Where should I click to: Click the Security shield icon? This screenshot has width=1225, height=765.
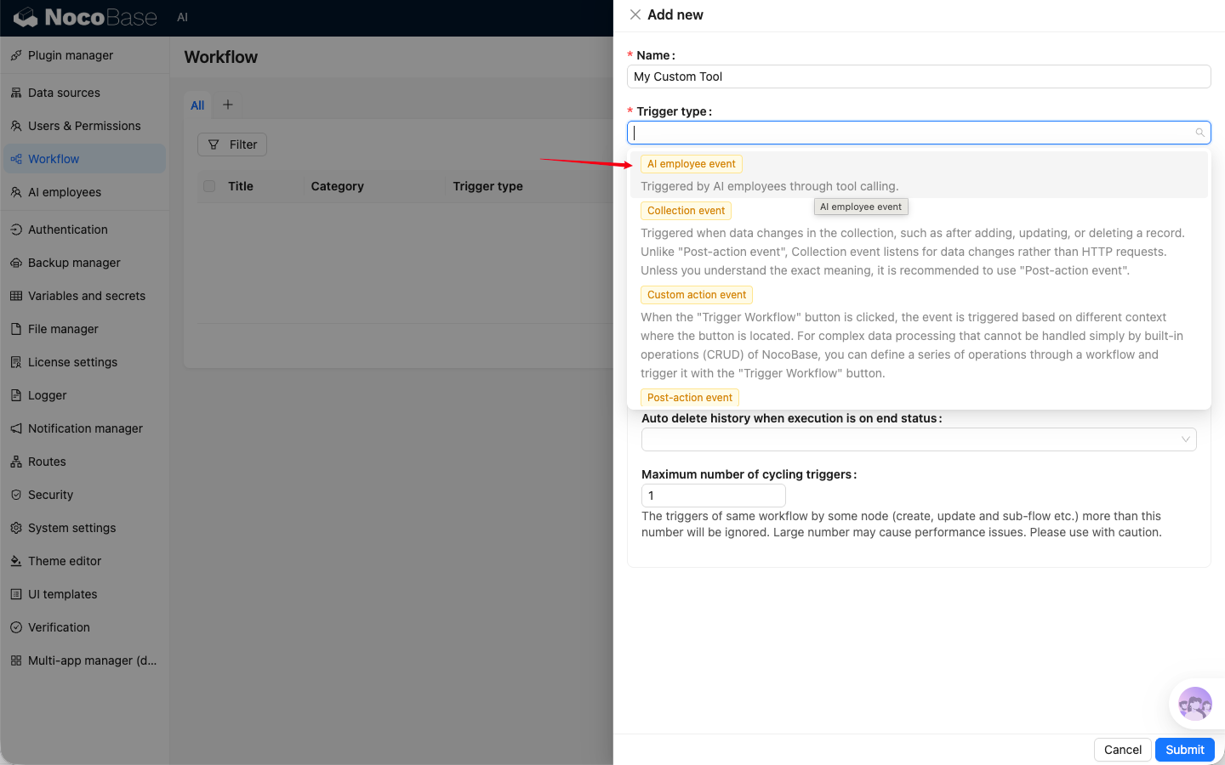[16, 495]
